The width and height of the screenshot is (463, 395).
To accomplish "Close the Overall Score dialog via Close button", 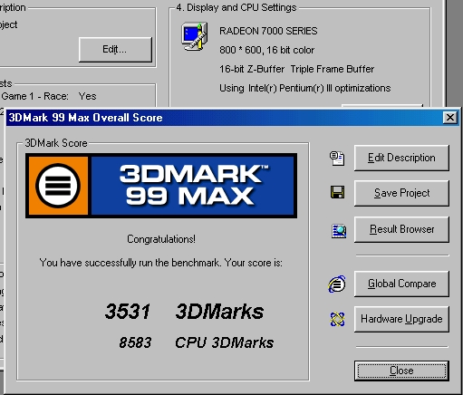I will click(x=401, y=371).
